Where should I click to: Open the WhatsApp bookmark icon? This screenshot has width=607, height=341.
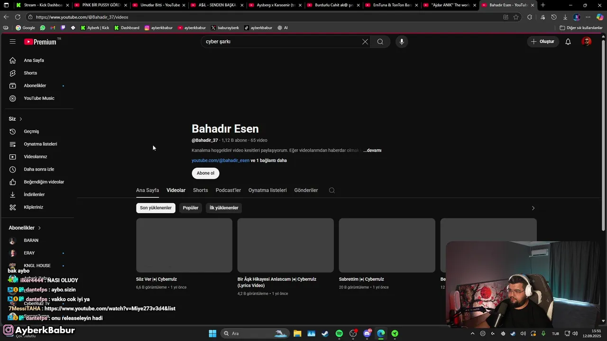[43, 27]
